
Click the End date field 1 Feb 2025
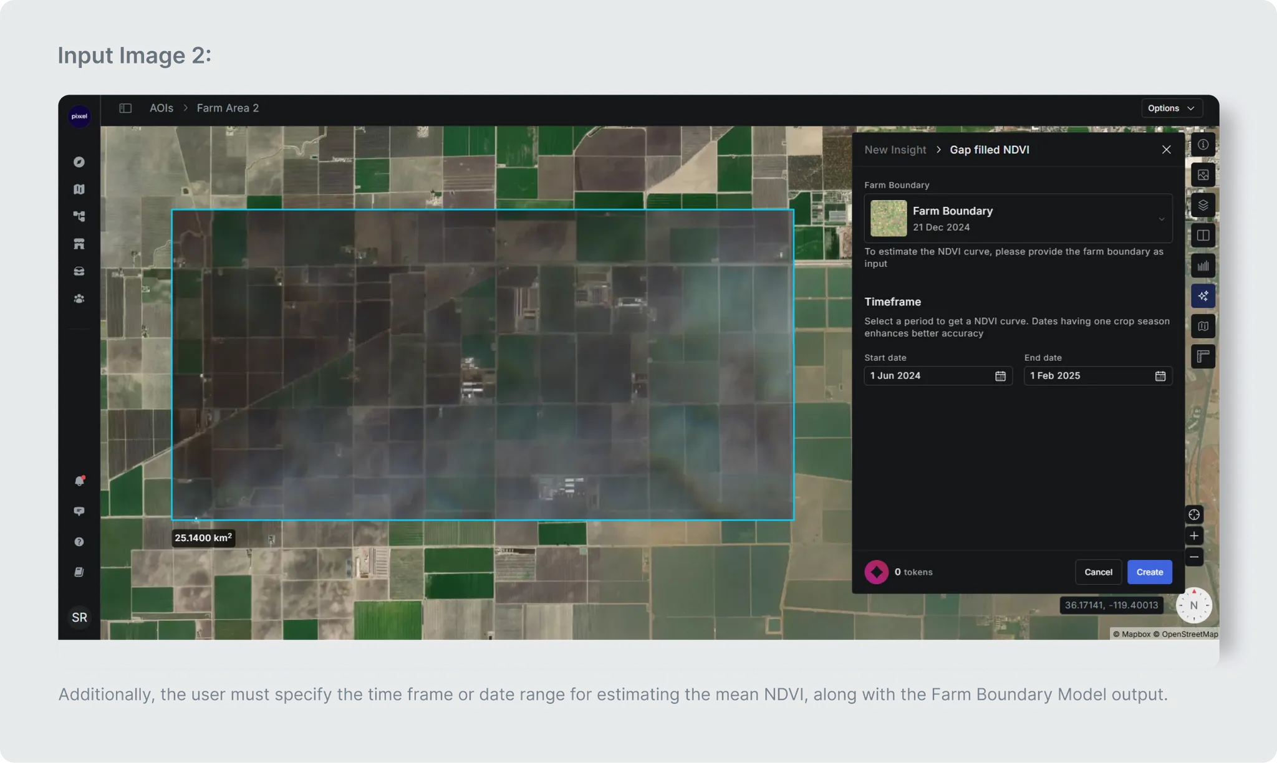[1098, 376]
